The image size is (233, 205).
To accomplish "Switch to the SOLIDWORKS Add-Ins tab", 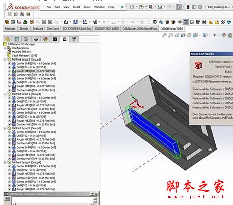I will [x=76, y=29].
